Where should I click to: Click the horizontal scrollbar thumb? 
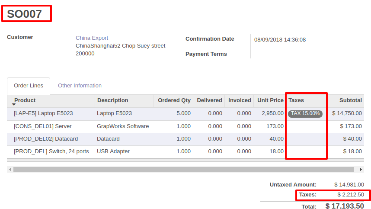coord(184,170)
